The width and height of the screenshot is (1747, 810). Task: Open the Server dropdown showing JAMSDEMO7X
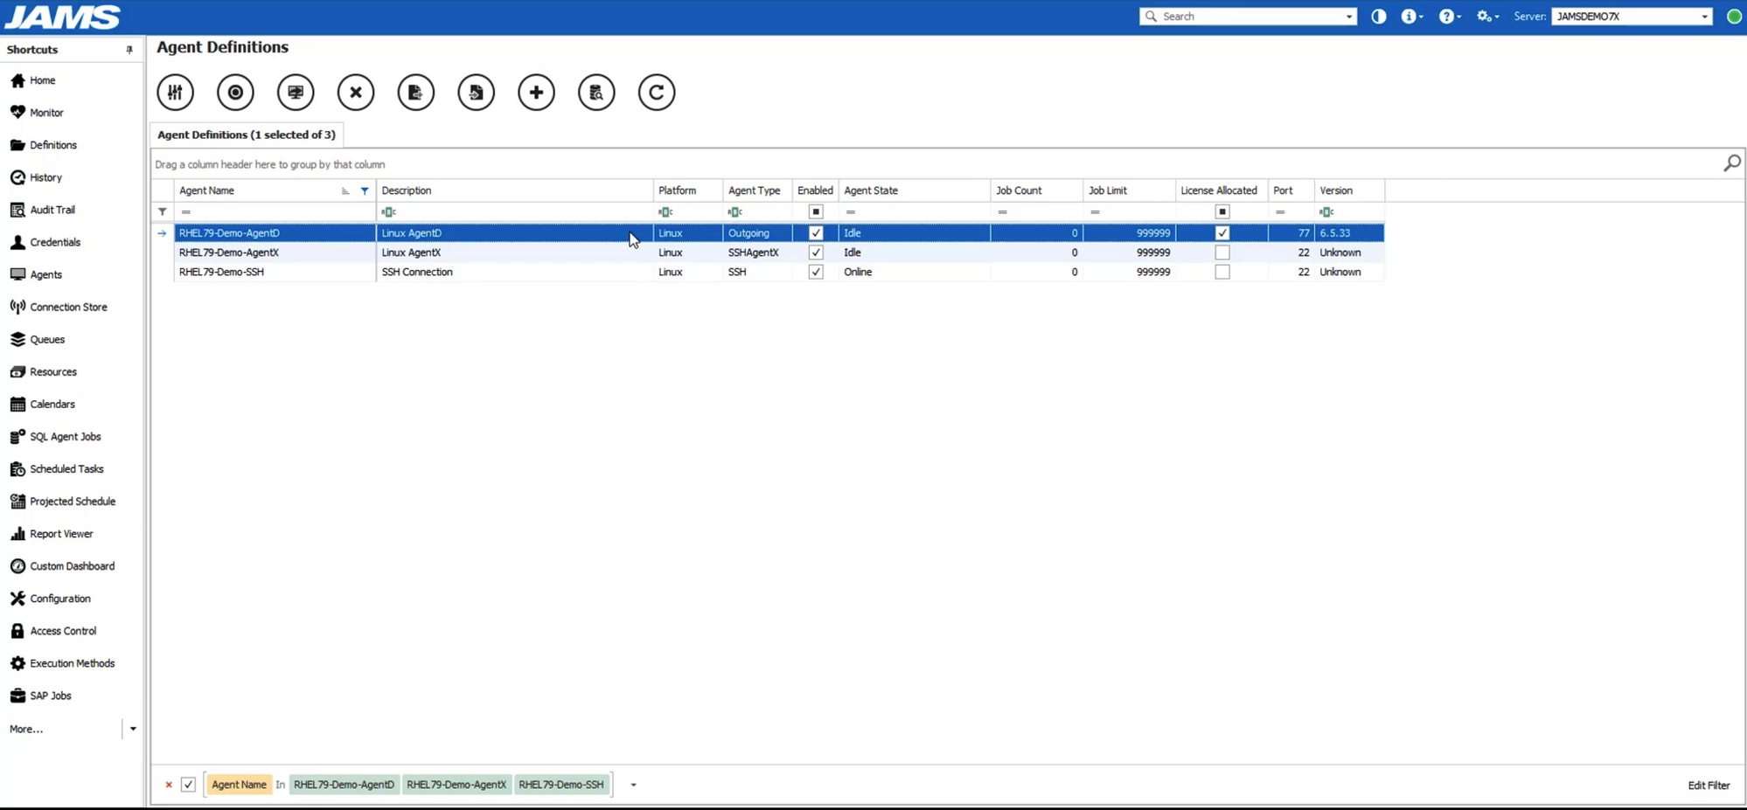[x=1705, y=16]
